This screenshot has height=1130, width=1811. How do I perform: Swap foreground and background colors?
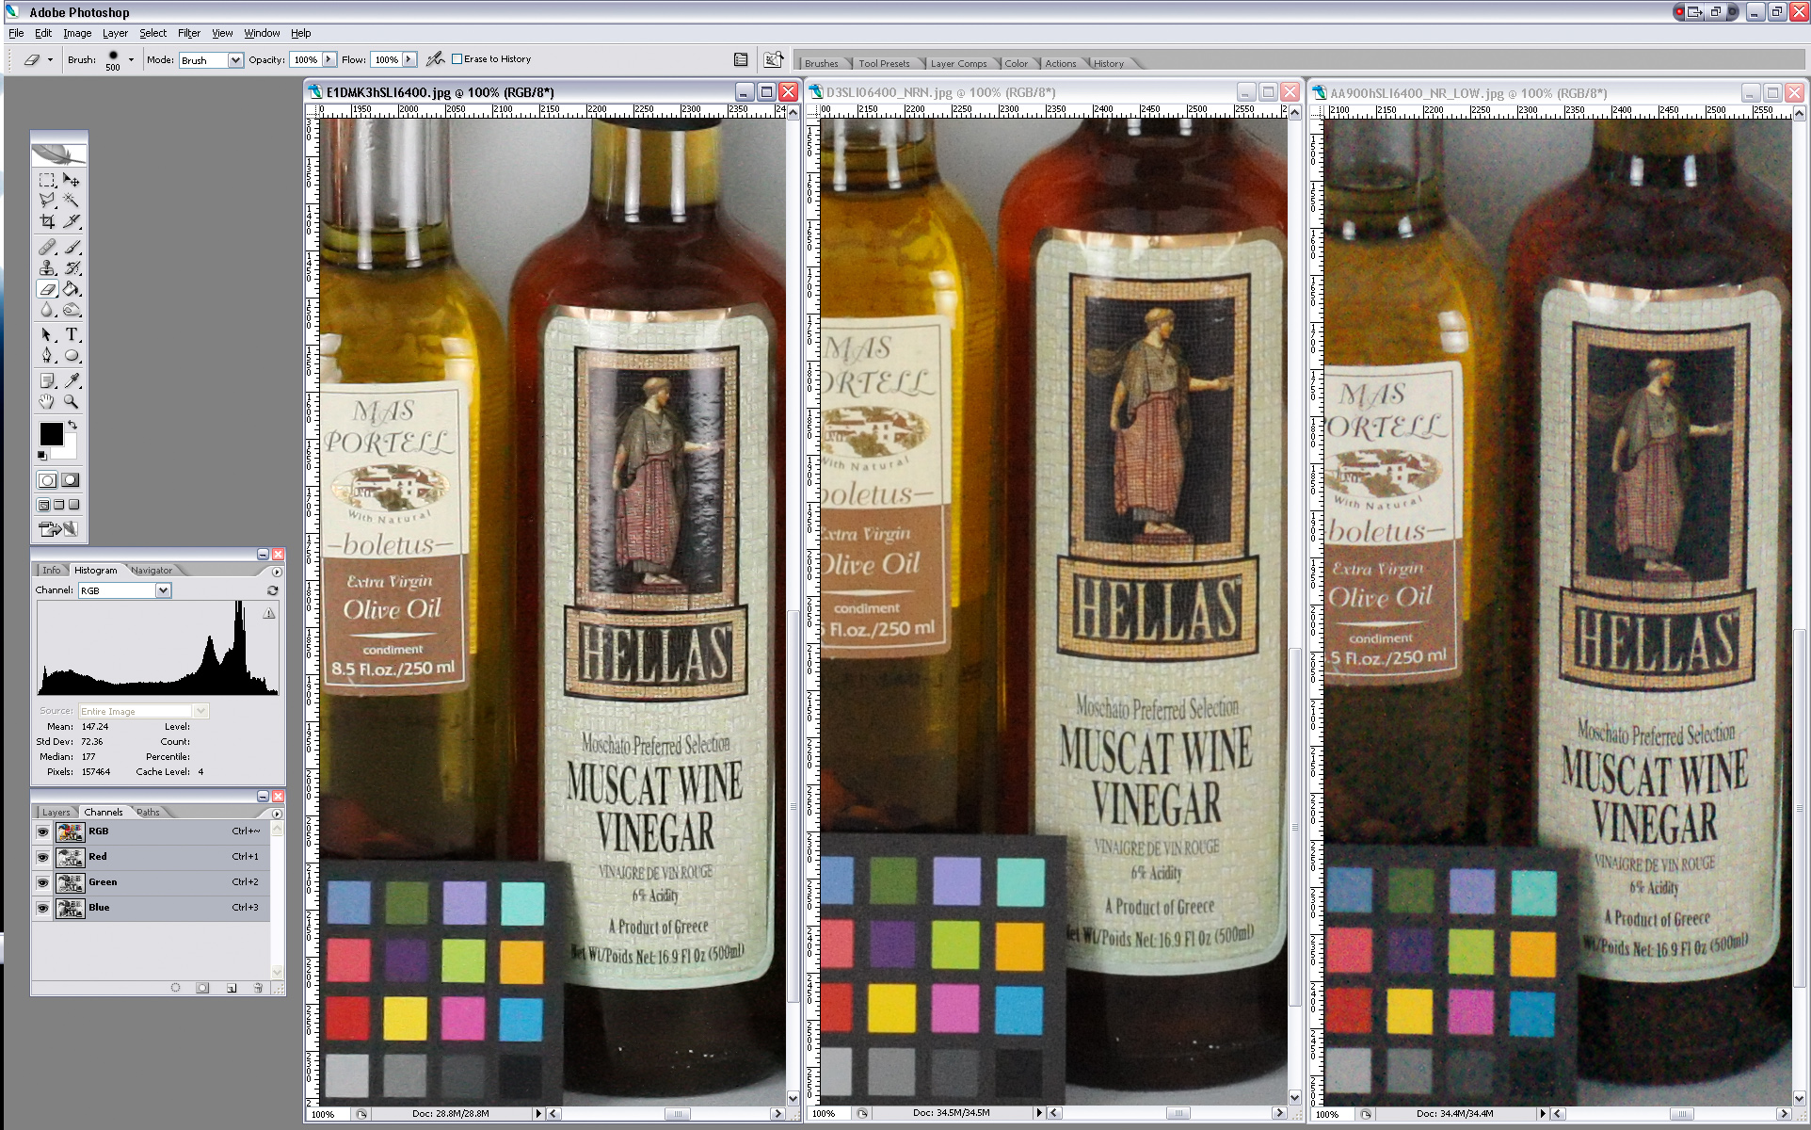pos(72,426)
